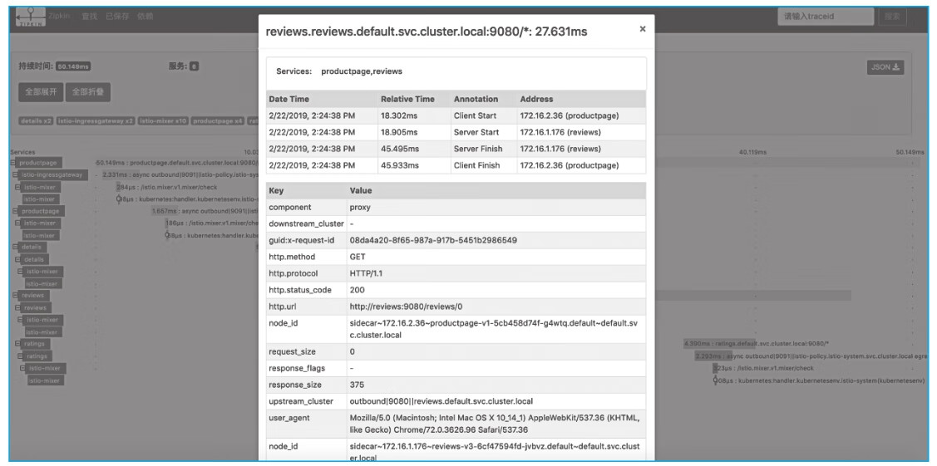Collapse the top-level details service node
Viewport: 937px width, 466px height.
pos(12,248)
